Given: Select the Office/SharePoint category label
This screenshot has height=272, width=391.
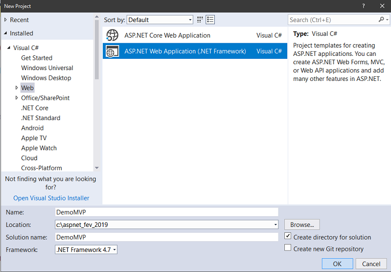Looking at the screenshot, I should click(45, 98).
